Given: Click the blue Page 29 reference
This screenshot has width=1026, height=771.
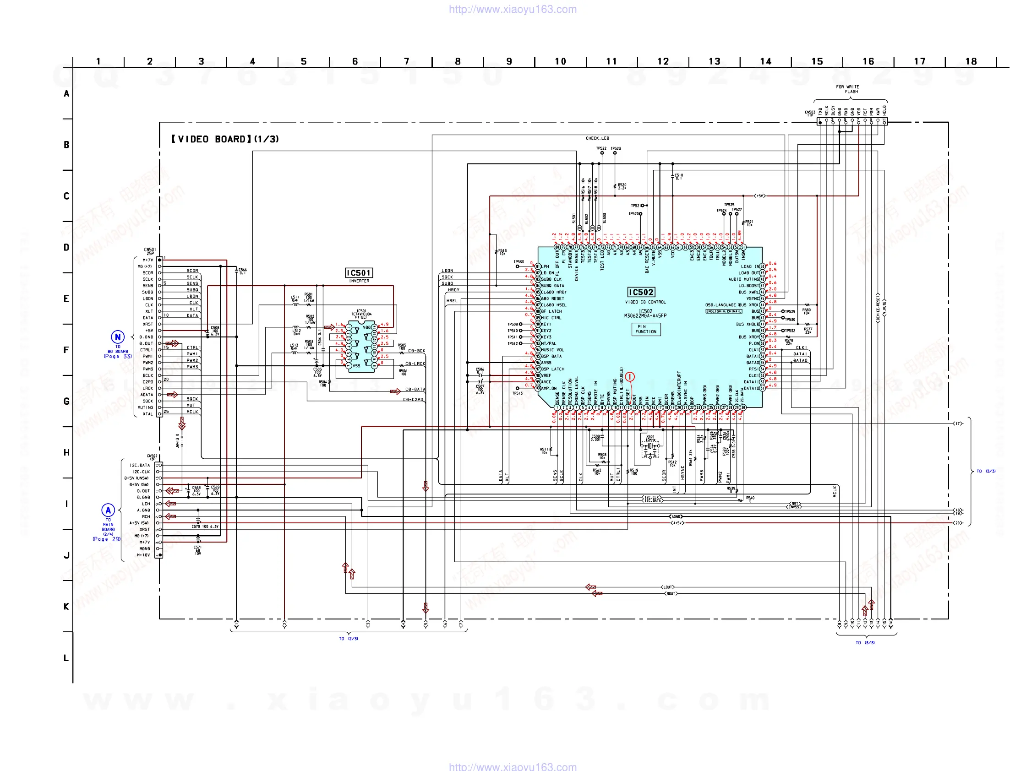Looking at the screenshot, I should [x=107, y=539].
